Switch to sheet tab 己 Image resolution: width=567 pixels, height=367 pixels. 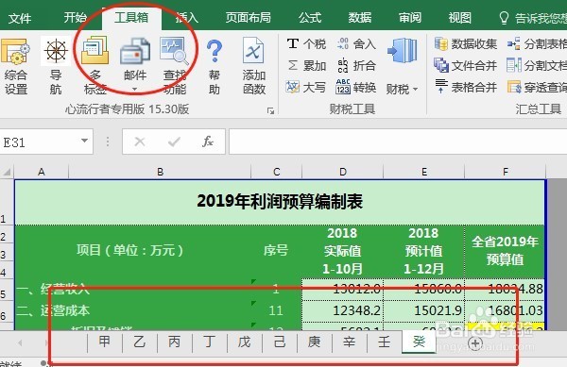coord(280,342)
